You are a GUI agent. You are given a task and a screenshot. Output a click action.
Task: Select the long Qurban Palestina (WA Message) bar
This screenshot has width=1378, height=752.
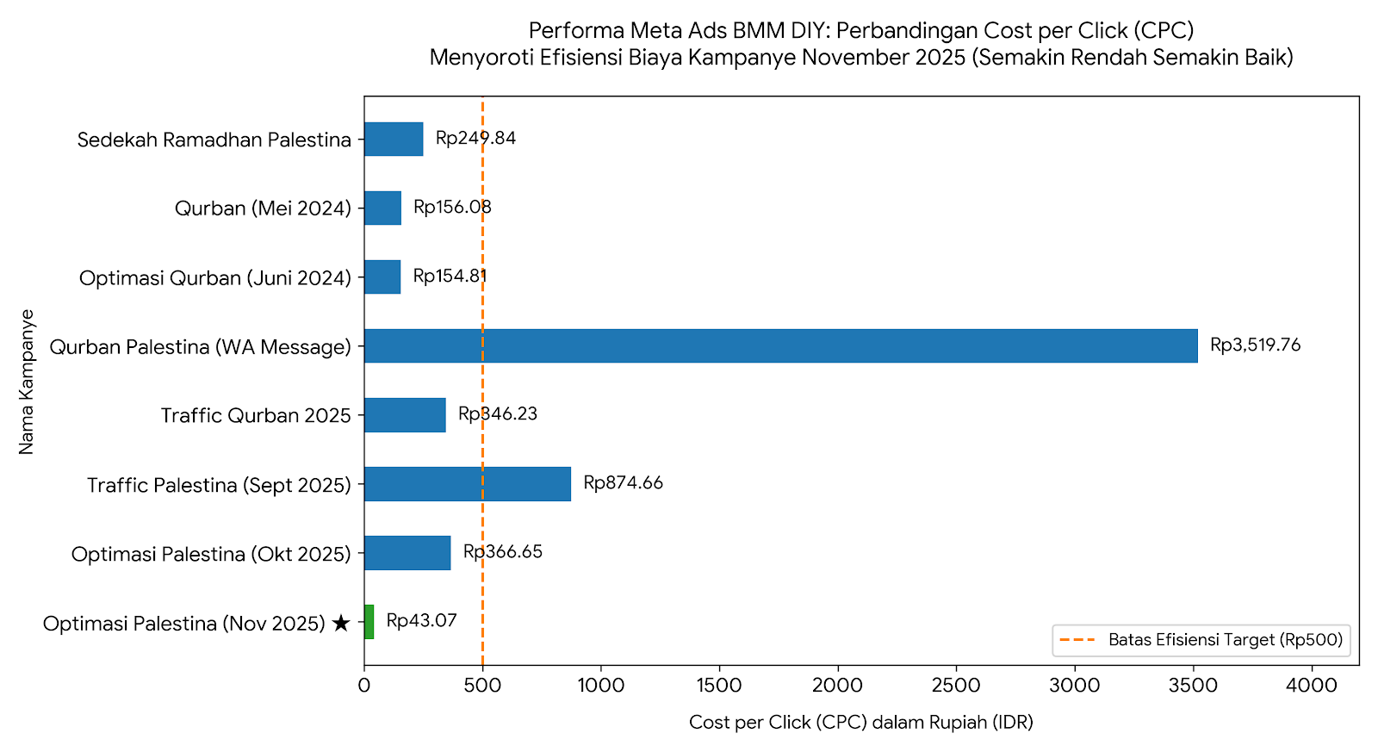pos(781,345)
